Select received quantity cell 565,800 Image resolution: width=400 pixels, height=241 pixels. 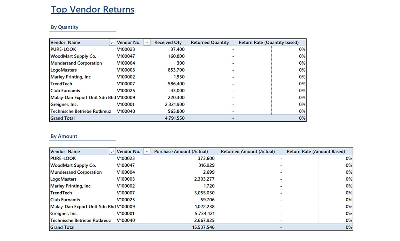click(176, 112)
